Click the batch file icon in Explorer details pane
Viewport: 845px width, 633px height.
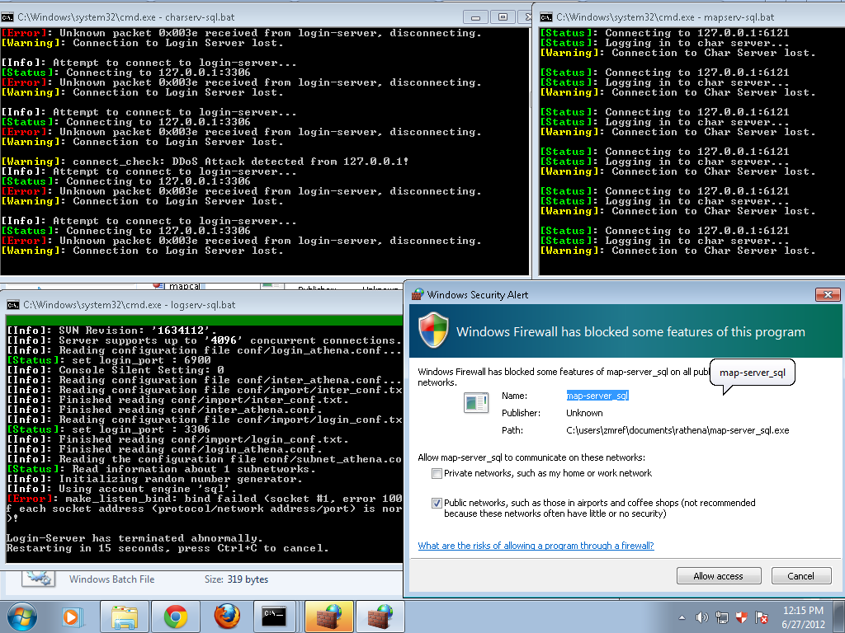coord(38,579)
